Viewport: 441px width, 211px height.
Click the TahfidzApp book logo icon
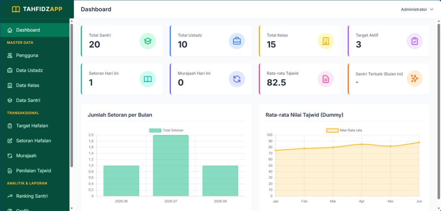(16, 9)
